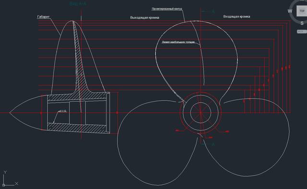Select the 'Проектированный контур' leader label
307x189 pixels.
tap(167, 9)
